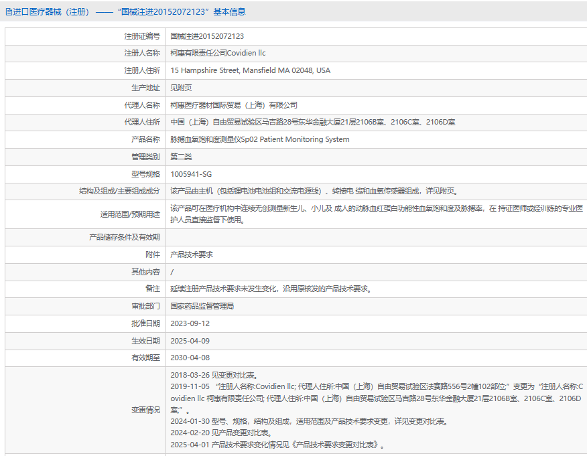Select the label '附件'

pos(153,254)
